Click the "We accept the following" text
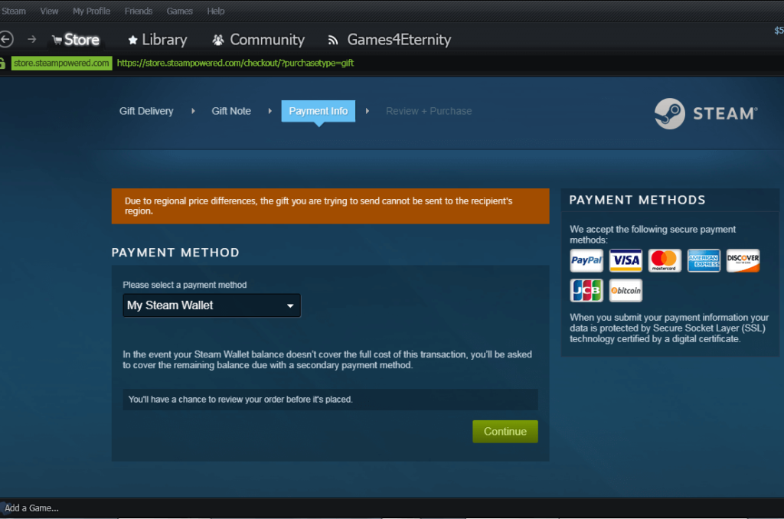Viewport: 784px width, 519px height. [x=652, y=234]
